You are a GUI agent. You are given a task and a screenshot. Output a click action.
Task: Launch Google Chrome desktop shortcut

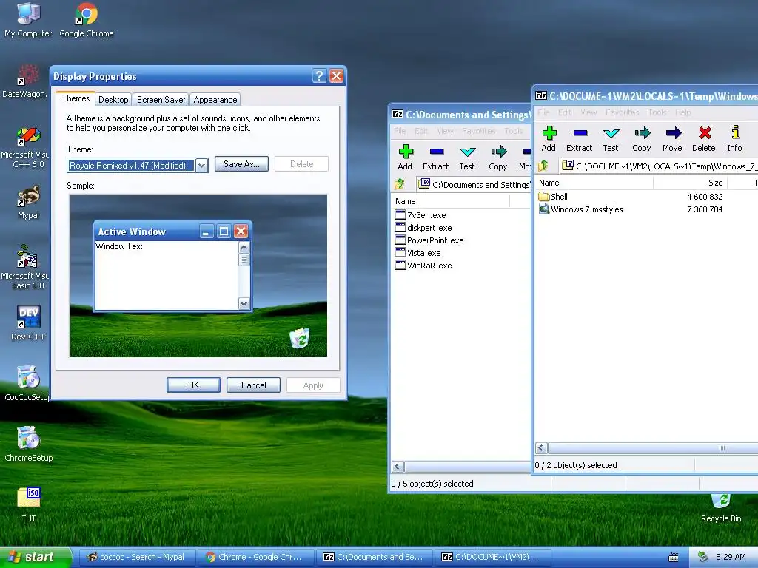click(86, 19)
